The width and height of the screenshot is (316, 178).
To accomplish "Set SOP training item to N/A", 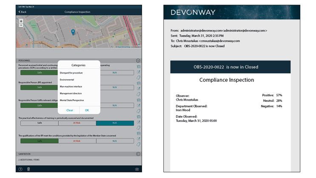I will click(117, 73).
